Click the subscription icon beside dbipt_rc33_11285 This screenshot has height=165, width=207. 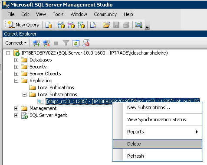41,101
